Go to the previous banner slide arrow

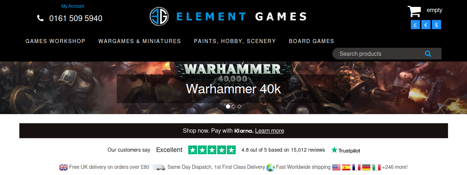click(x=35, y=91)
